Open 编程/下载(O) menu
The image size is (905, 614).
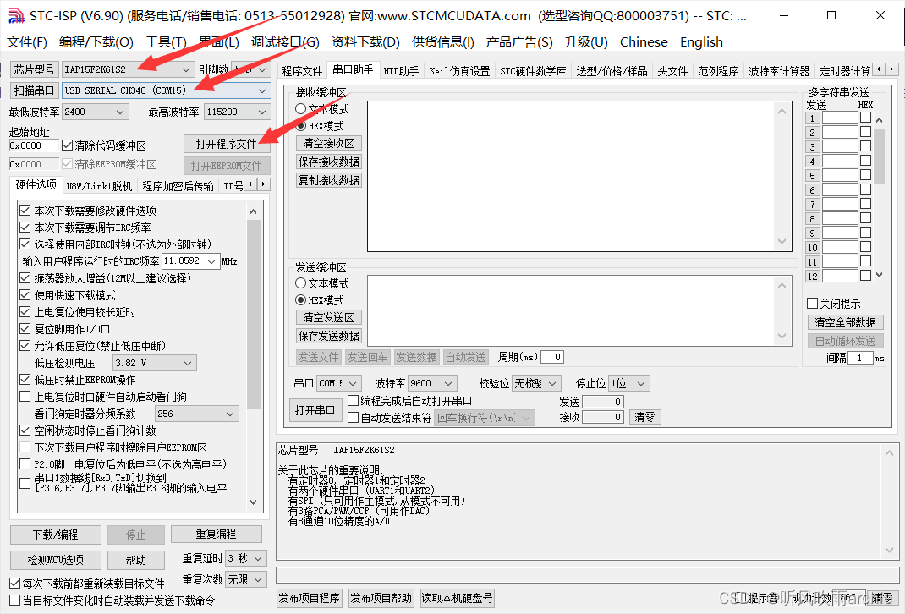[x=96, y=42]
